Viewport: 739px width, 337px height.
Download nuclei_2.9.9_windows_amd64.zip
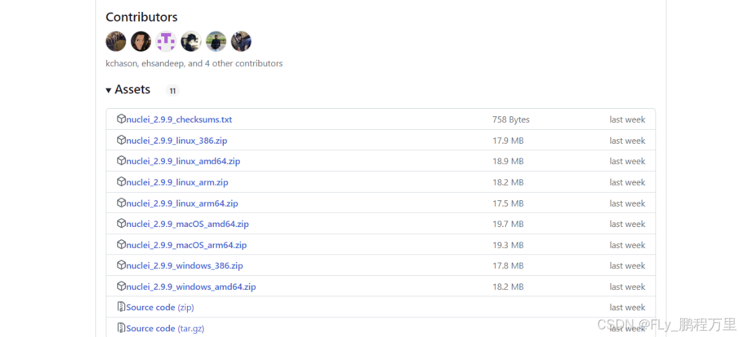[191, 287]
